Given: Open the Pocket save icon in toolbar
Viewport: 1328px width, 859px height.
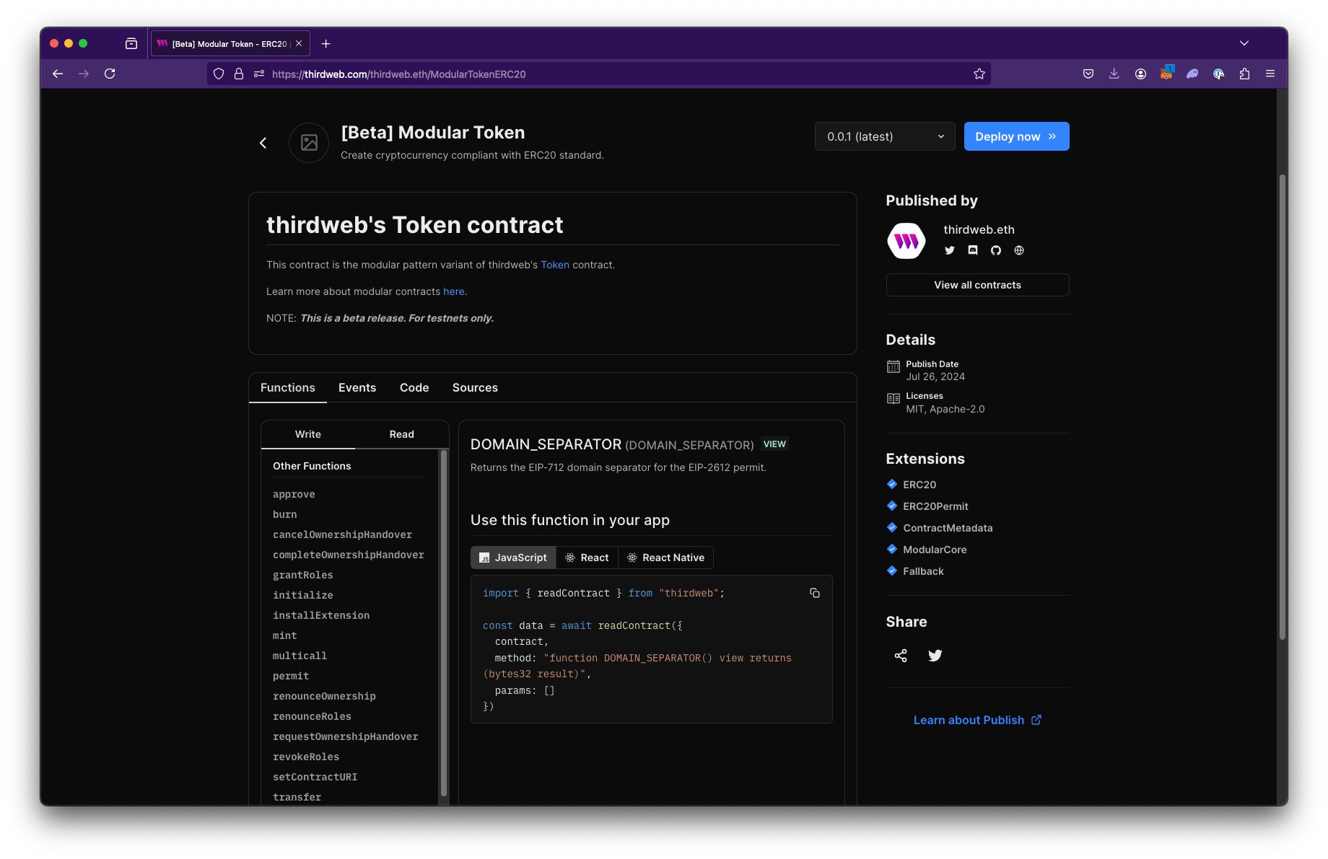Looking at the screenshot, I should pos(1088,74).
